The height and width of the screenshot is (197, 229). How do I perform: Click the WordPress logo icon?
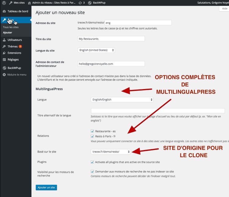(x=4, y=3)
